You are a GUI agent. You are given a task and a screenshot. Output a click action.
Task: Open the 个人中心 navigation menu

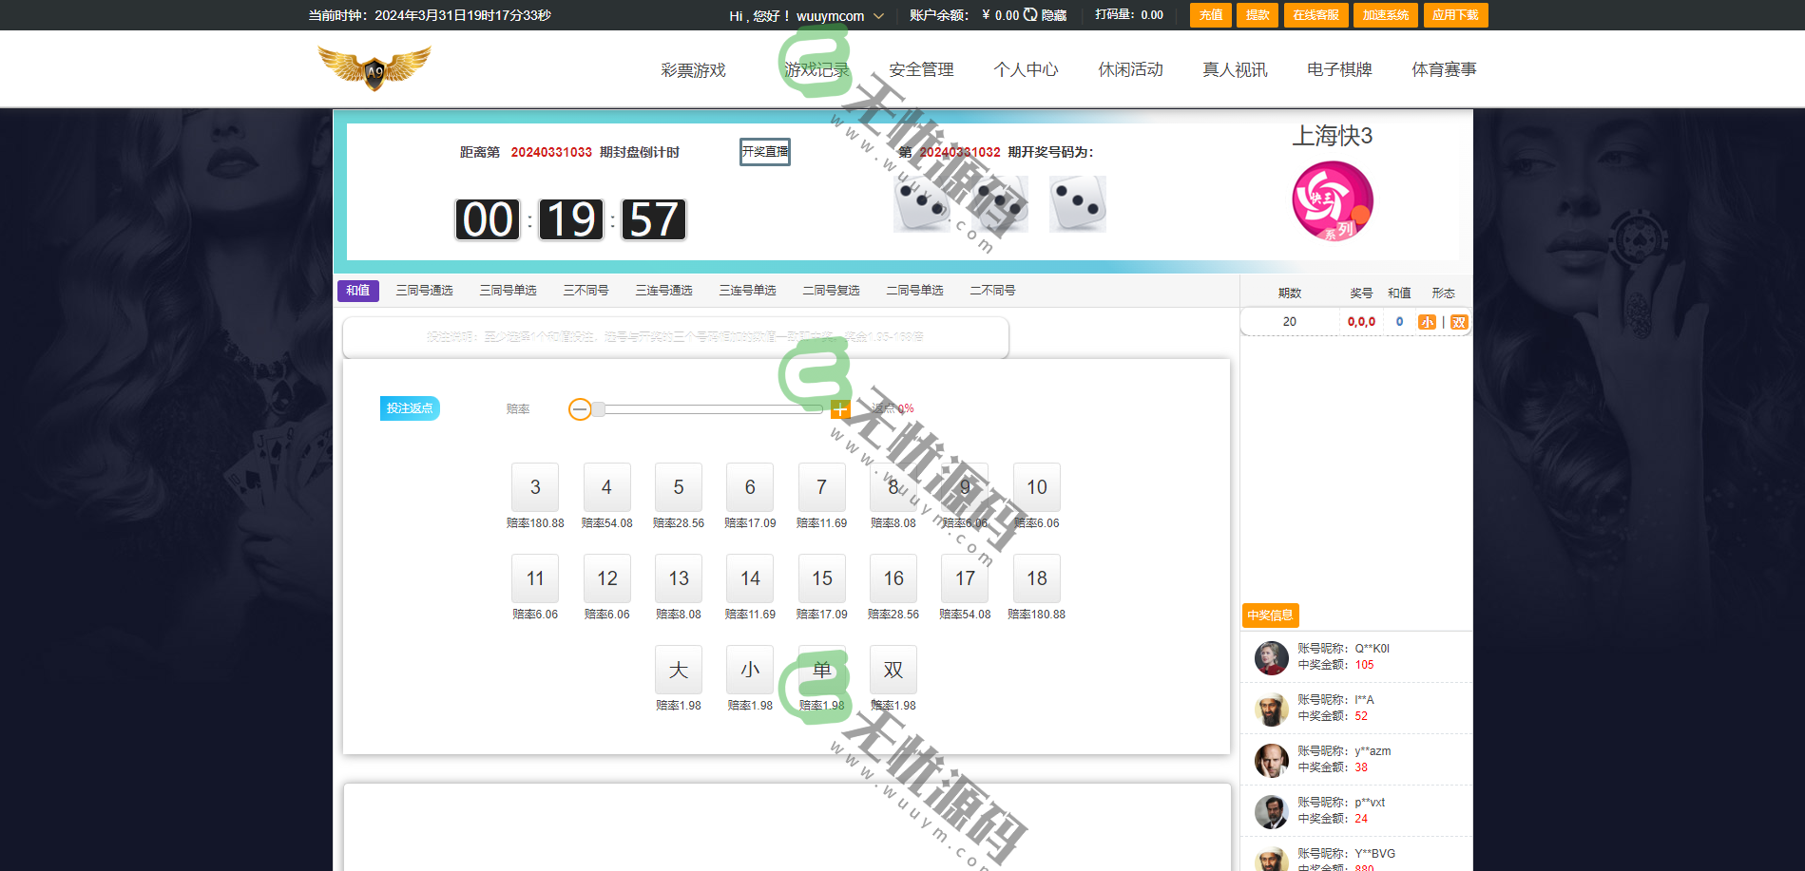[1026, 69]
